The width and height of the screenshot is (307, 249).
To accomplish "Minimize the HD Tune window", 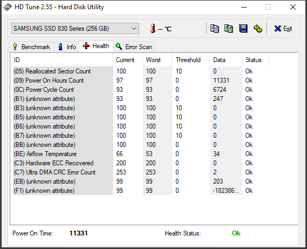I will (x=244, y=7).
